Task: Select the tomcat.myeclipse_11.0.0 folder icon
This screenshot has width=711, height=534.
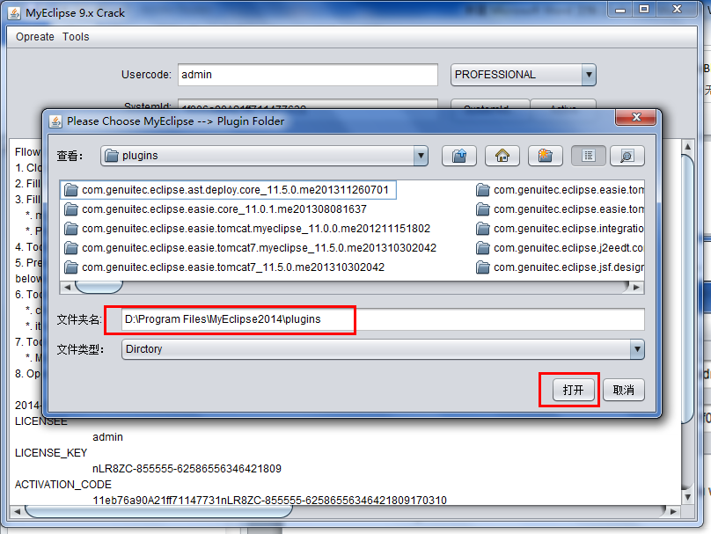Action: click(x=70, y=229)
